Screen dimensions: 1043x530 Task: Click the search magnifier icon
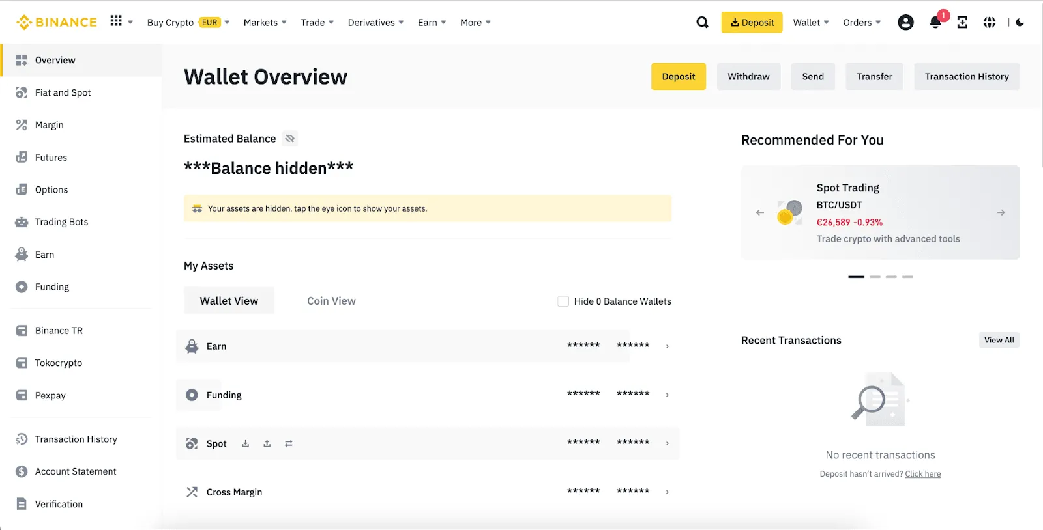702,22
